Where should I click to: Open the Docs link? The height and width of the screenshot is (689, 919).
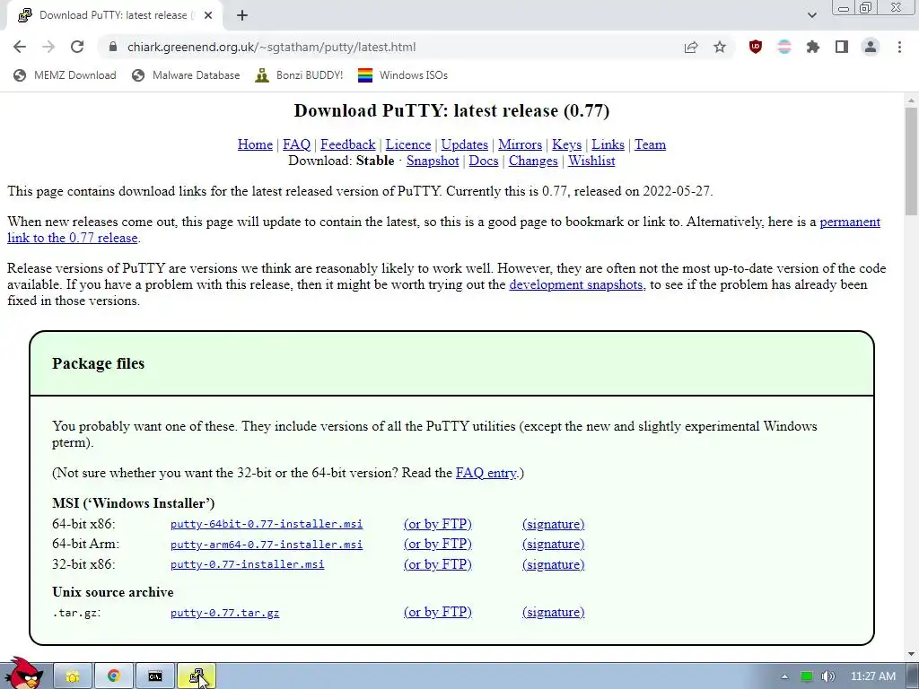coord(484,161)
